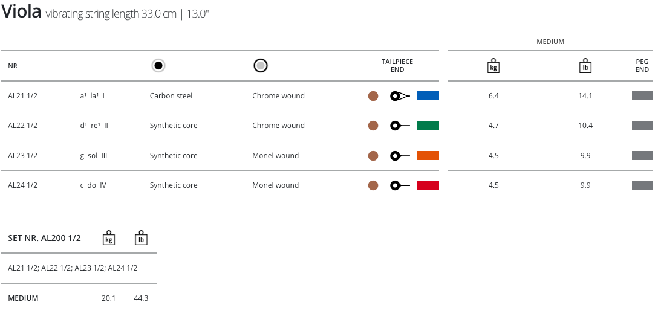Click the winding material grey circle icon
658x334 pixels.
261,66
